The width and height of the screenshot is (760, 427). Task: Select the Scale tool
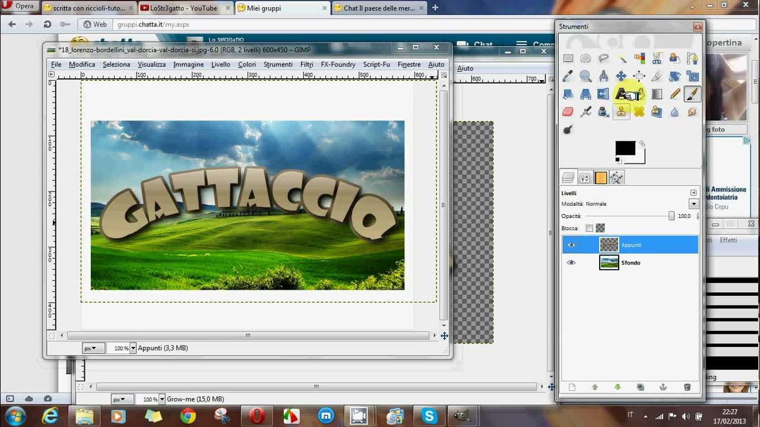point(692,76)
